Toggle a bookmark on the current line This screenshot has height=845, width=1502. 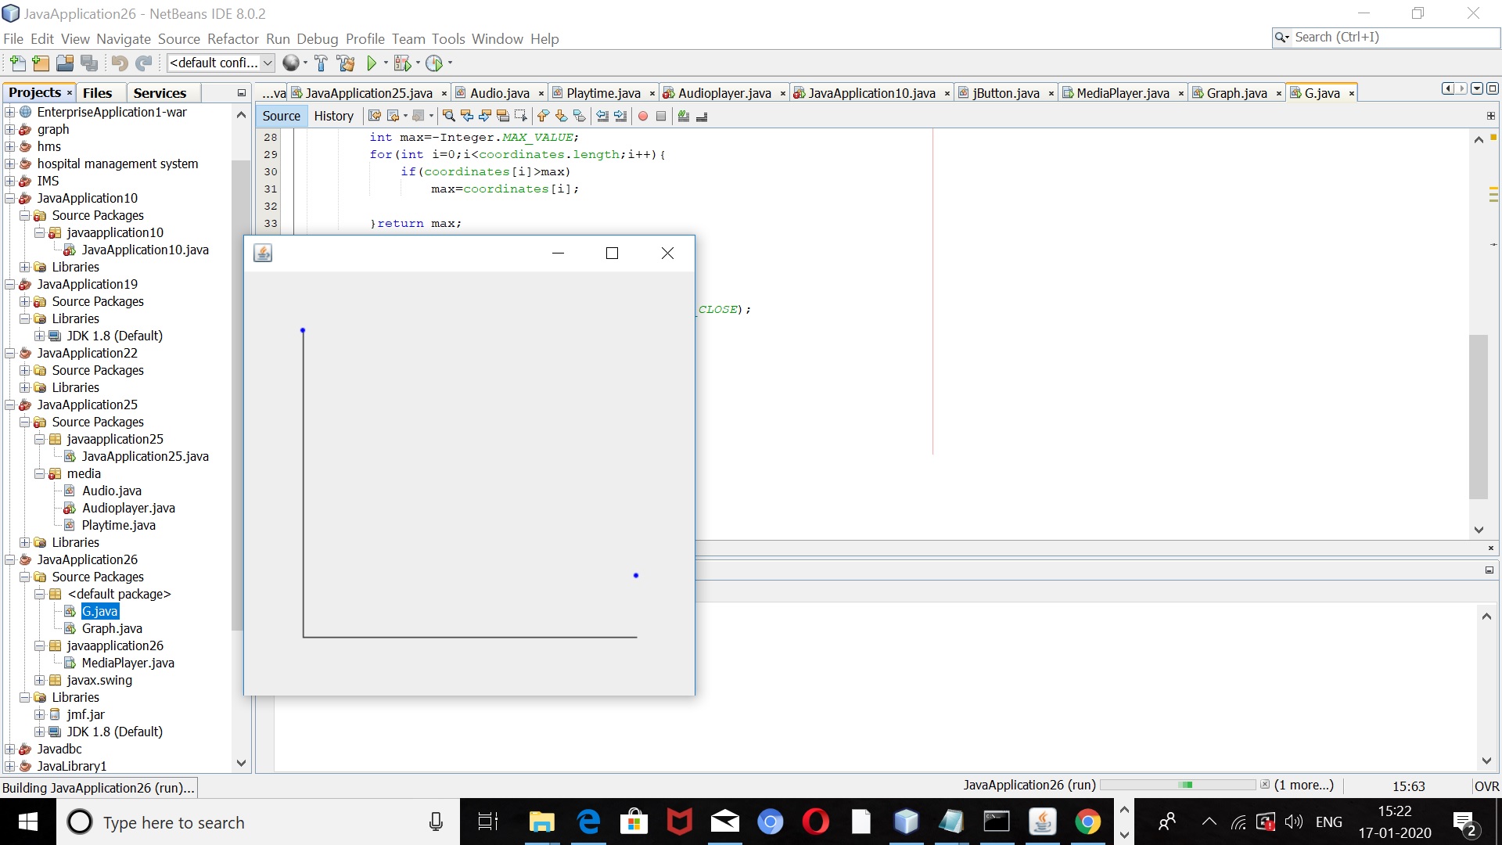tap(579, 116)
